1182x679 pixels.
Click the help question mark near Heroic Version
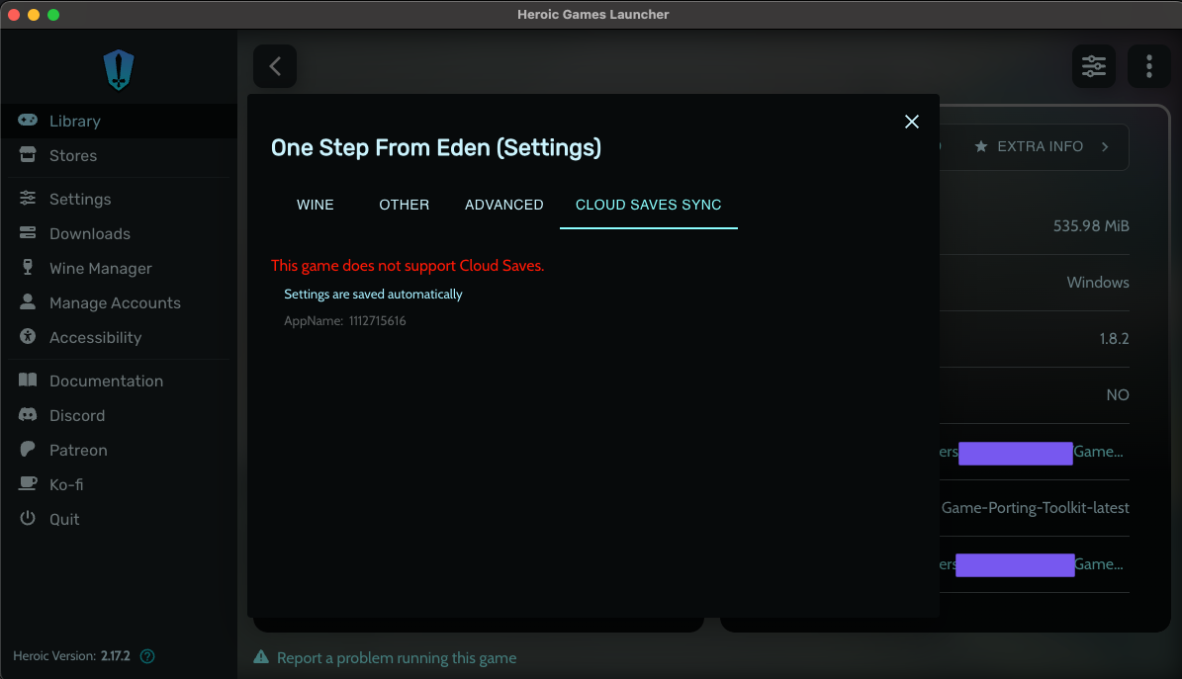click(x=147, y=656)
